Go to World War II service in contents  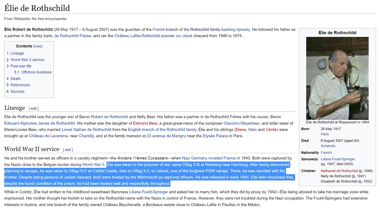pyautogui.click(x=27, y=60)
